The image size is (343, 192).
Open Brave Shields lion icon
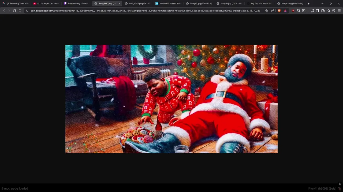[279, 11]
